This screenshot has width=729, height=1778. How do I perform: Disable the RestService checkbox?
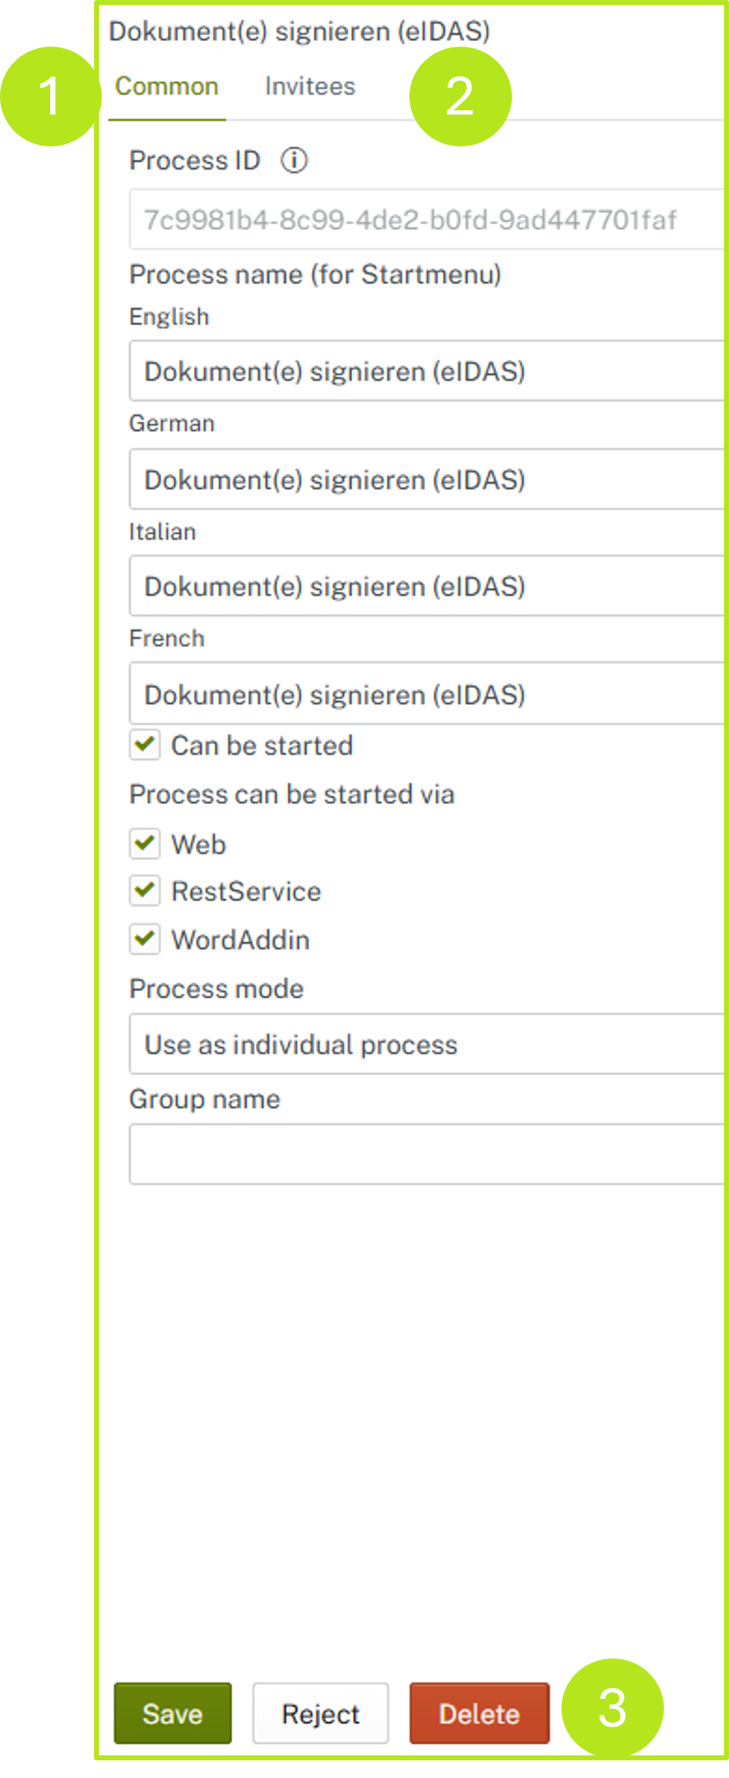tap(145, 891)
